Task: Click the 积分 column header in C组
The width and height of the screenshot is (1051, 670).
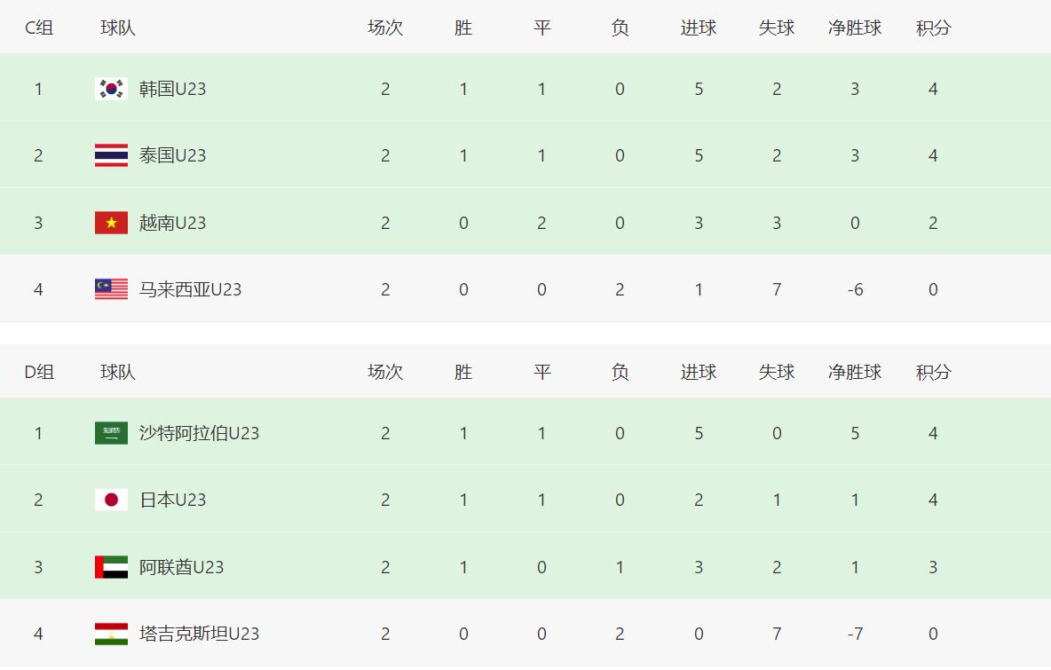Action: (x=933, y=28)
